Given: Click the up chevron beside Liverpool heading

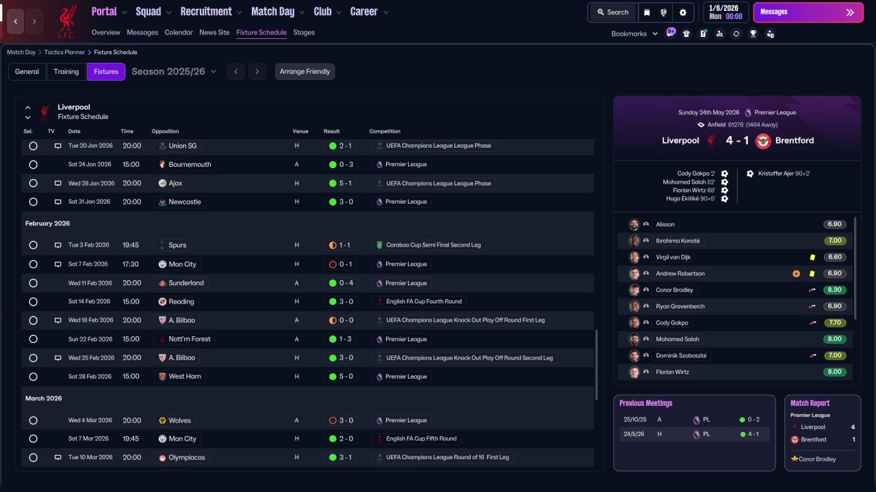Looking at the screenshot, I should tap(28, 107).
